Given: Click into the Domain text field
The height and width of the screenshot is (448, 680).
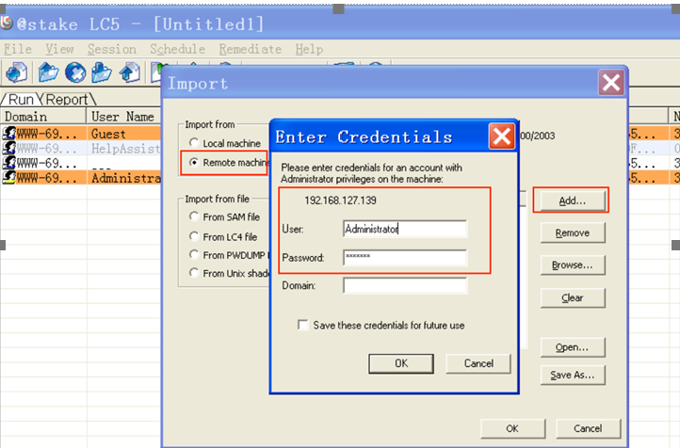Looking at the screenshot, I should (405, 286).
